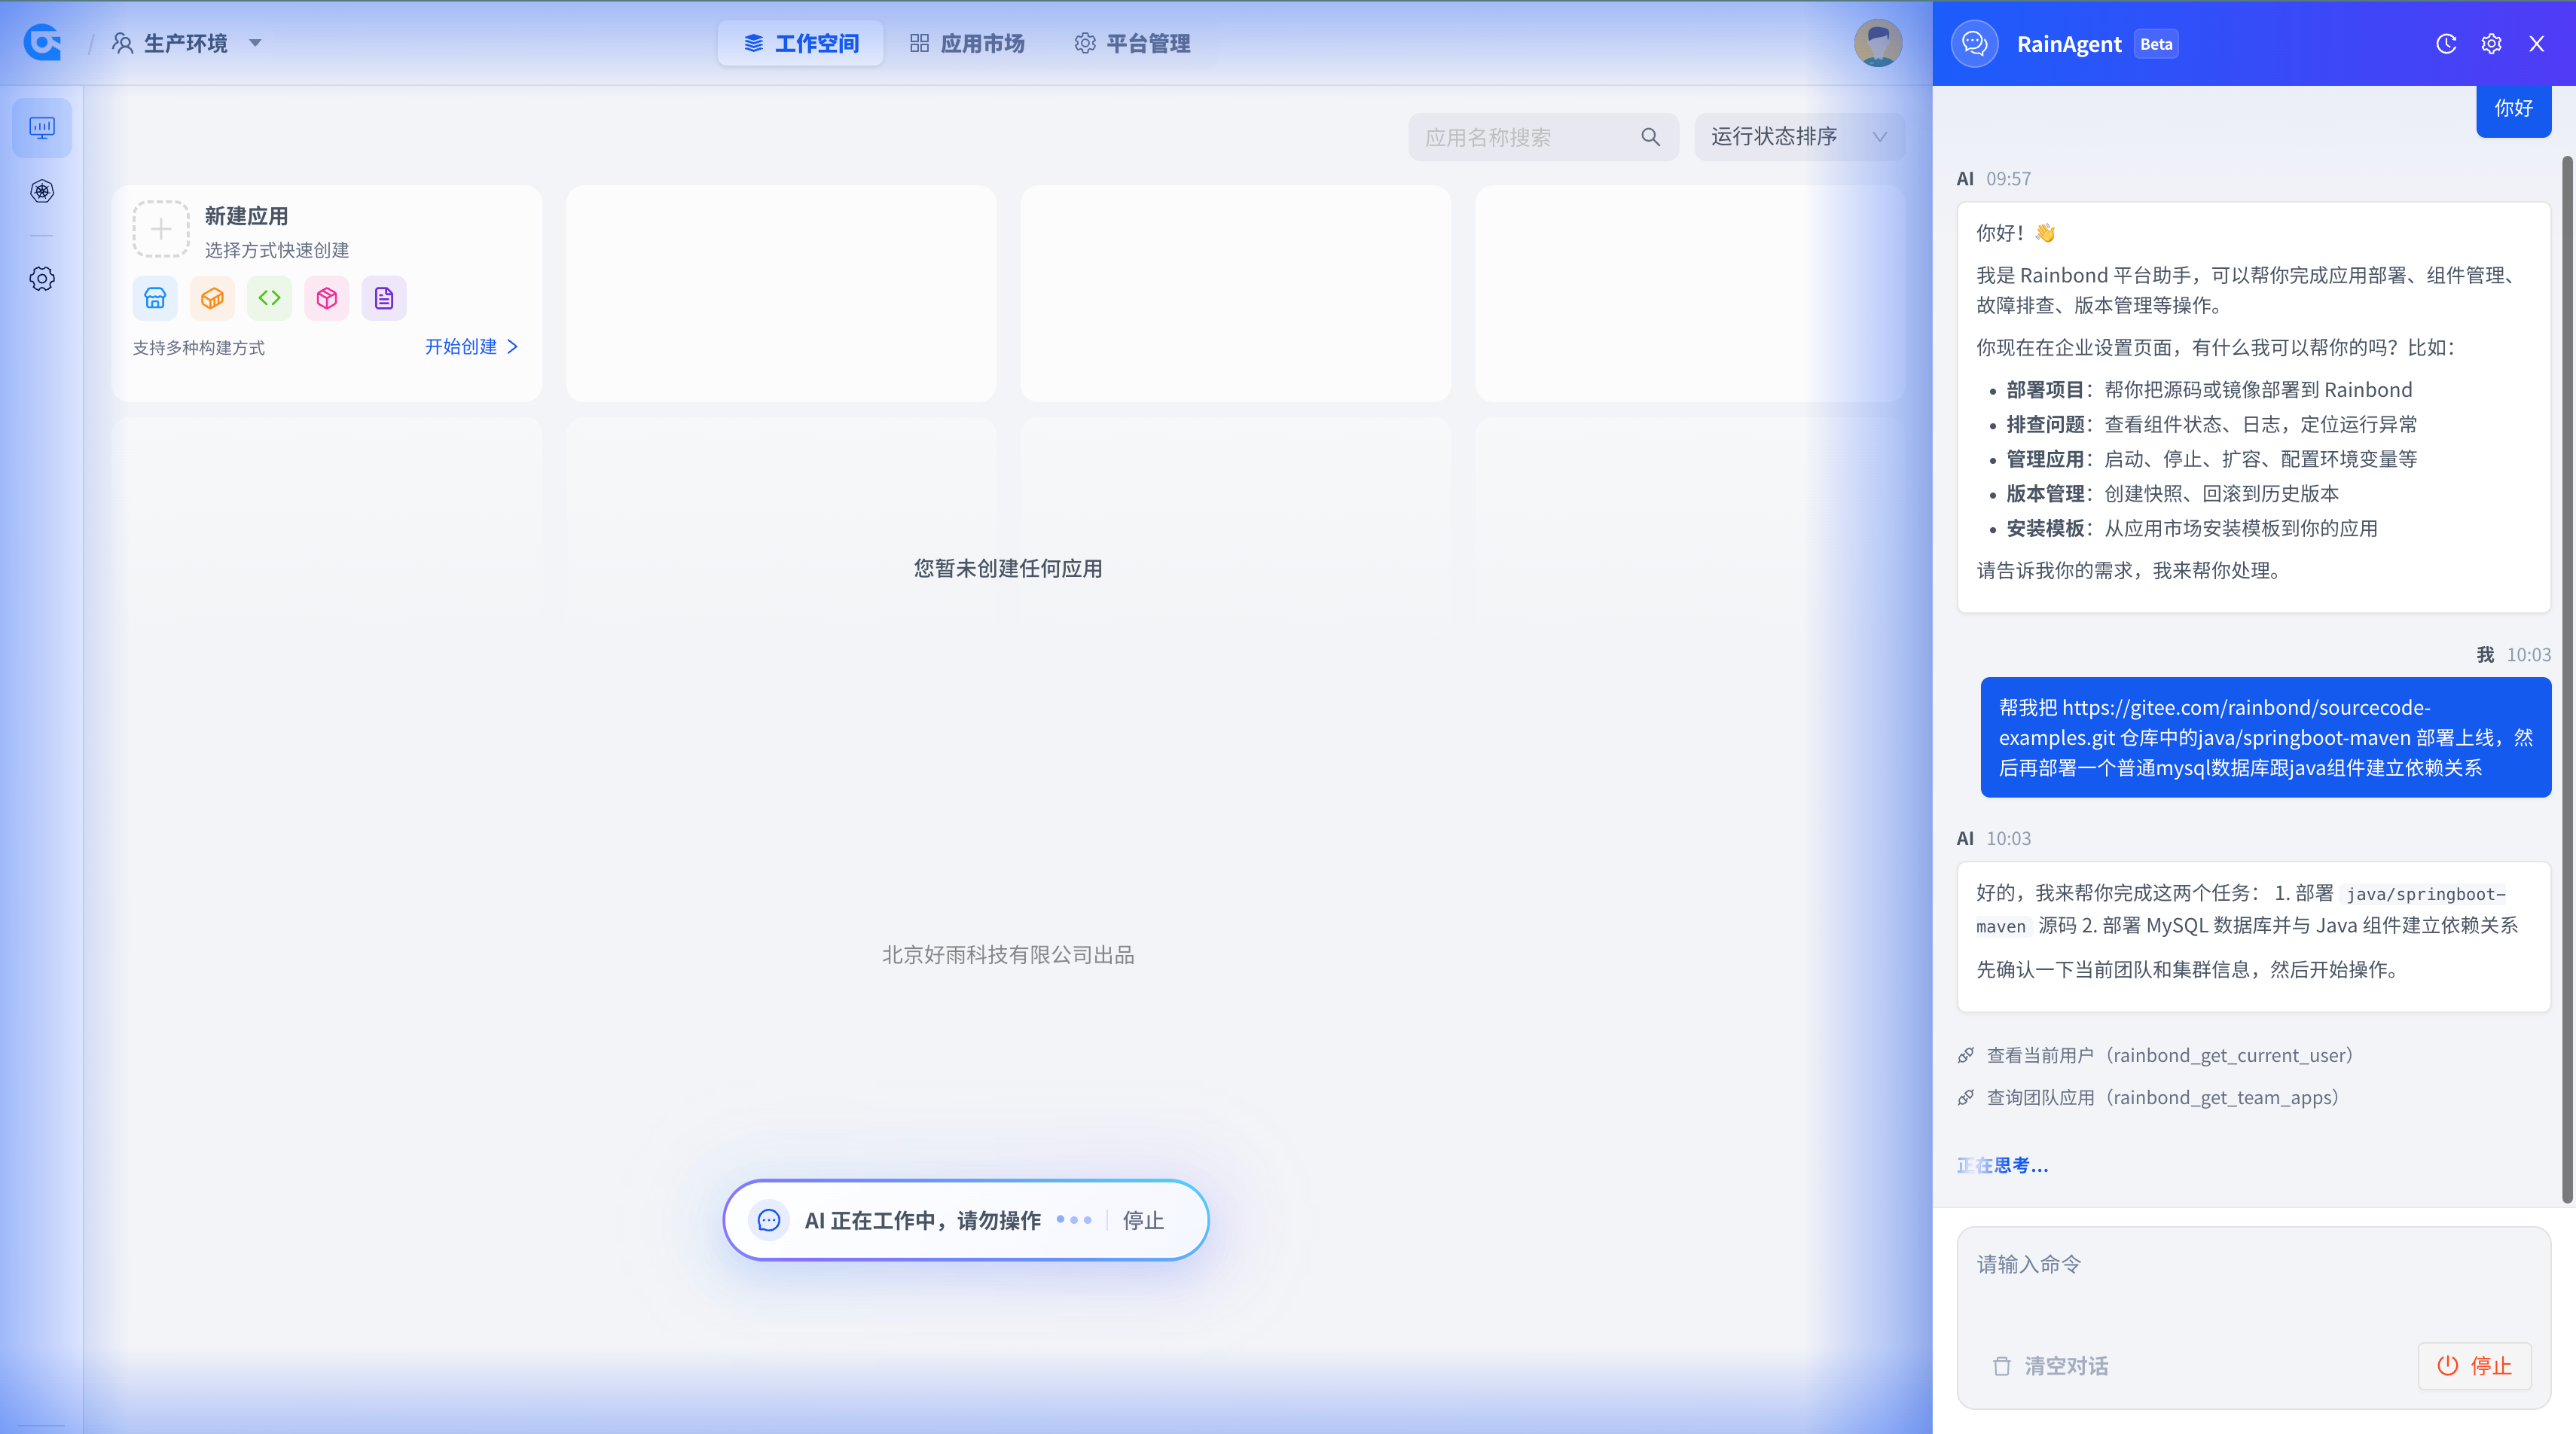This screenshot has height=1434, width=2576.
Task: Choose the pink cube package build icon
Action: tap(327, 298)
